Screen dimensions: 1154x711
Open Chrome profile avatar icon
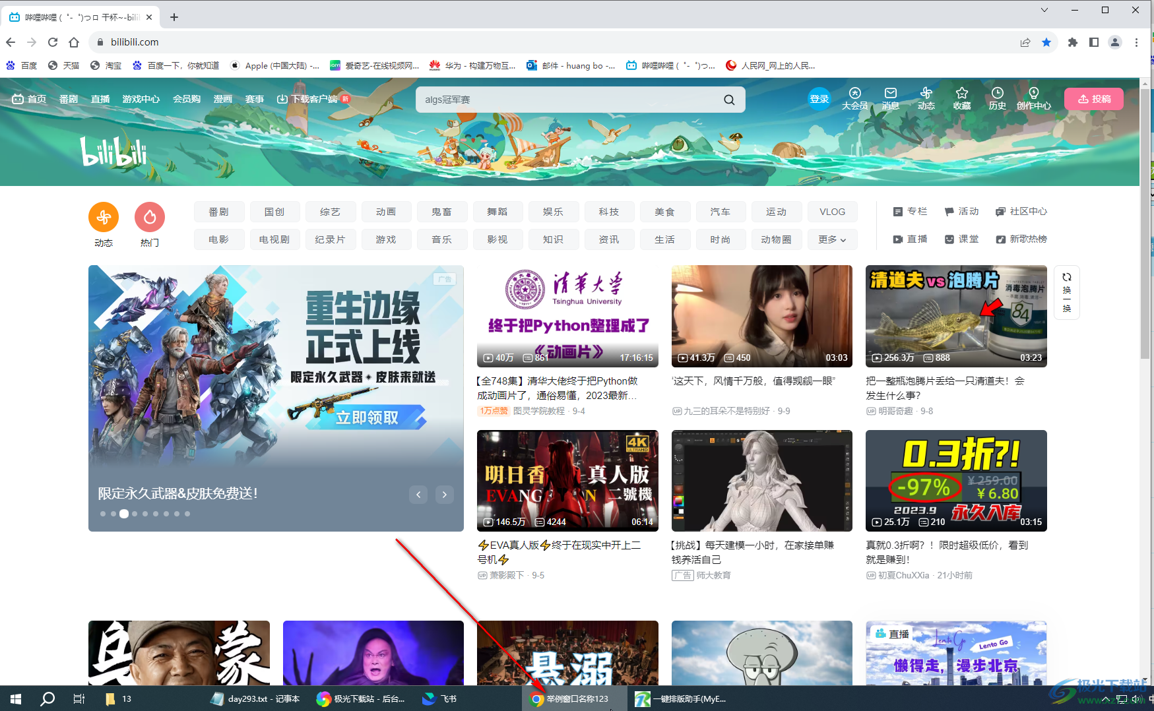[1115, 42]
